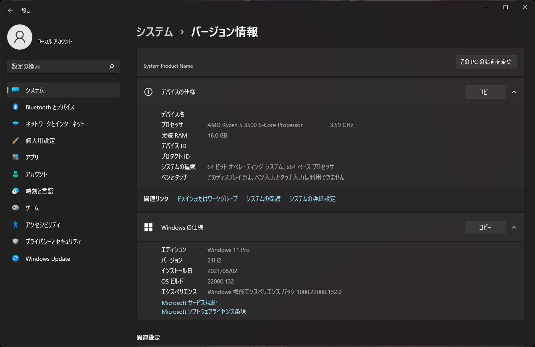Copy the device specifications
The image size is (535, 347).
(x=485, y=92)
